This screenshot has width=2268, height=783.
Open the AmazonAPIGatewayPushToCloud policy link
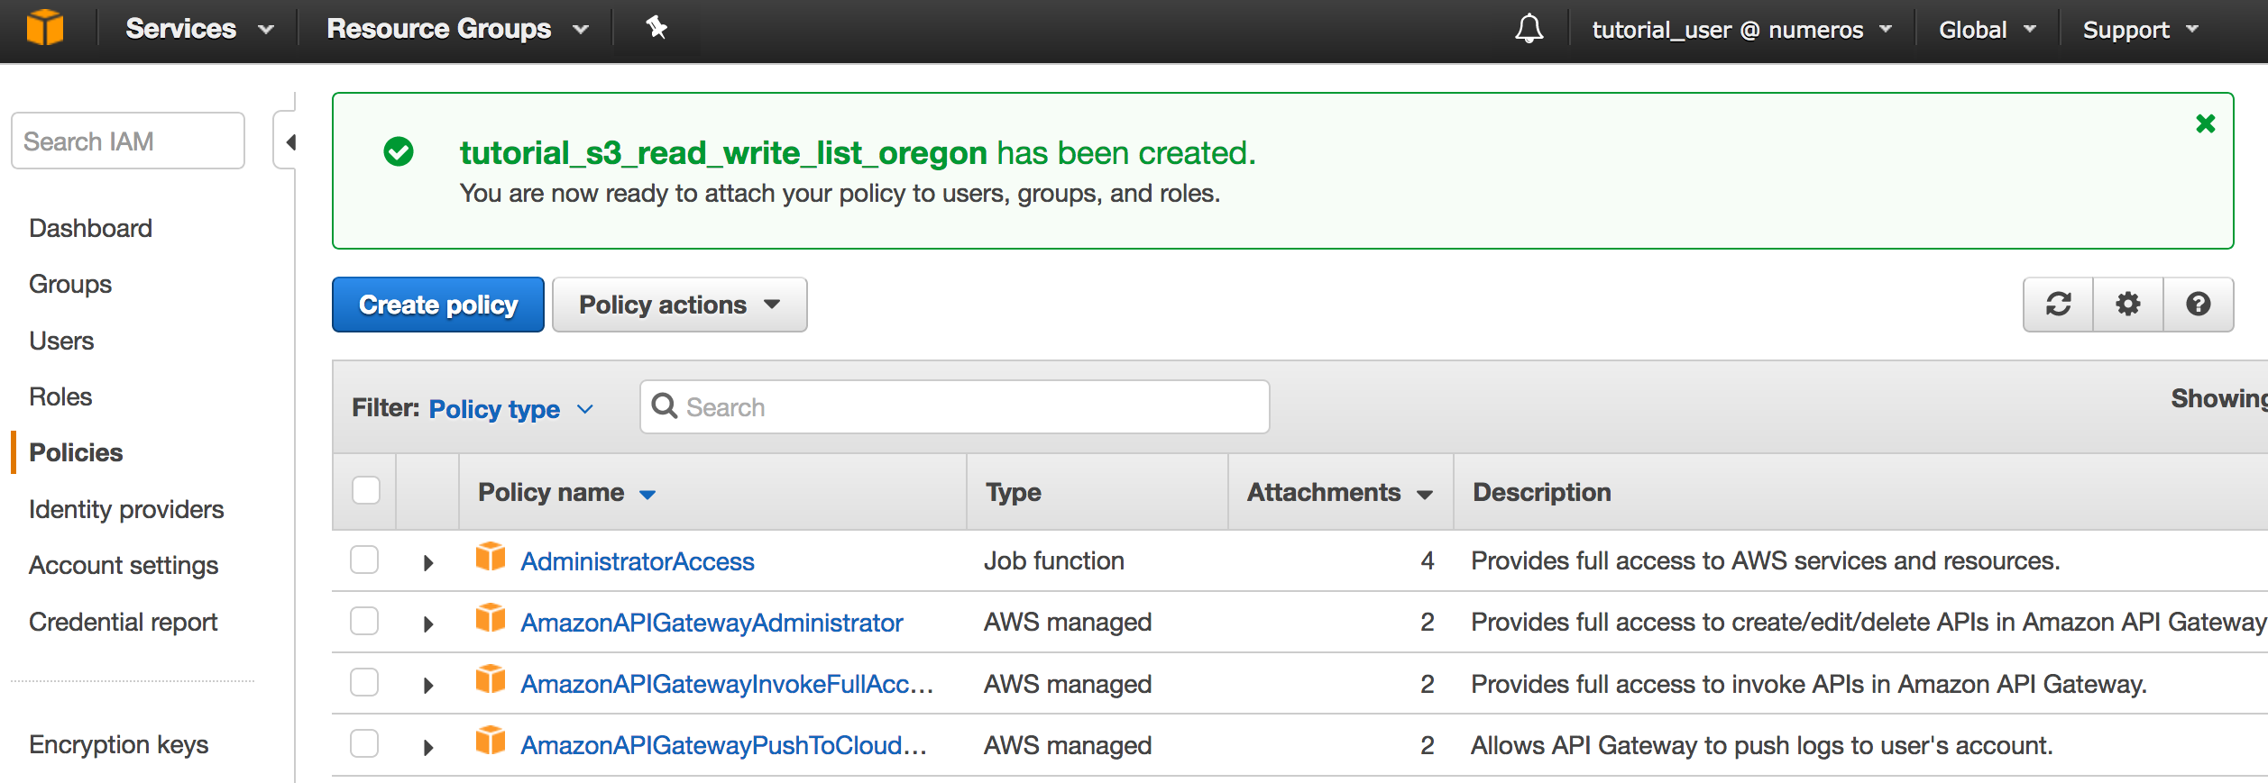(723, 745)
